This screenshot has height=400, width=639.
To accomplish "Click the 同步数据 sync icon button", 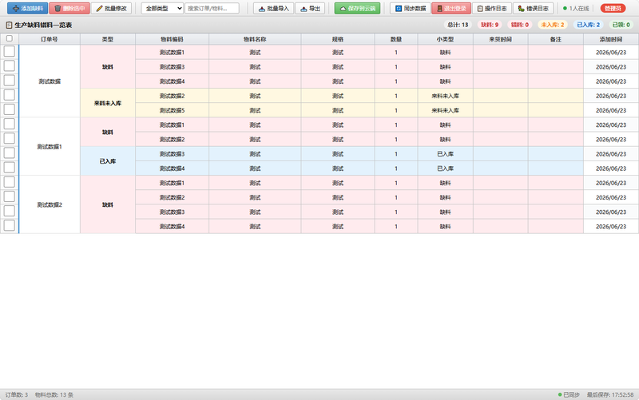I will [410, 8].
